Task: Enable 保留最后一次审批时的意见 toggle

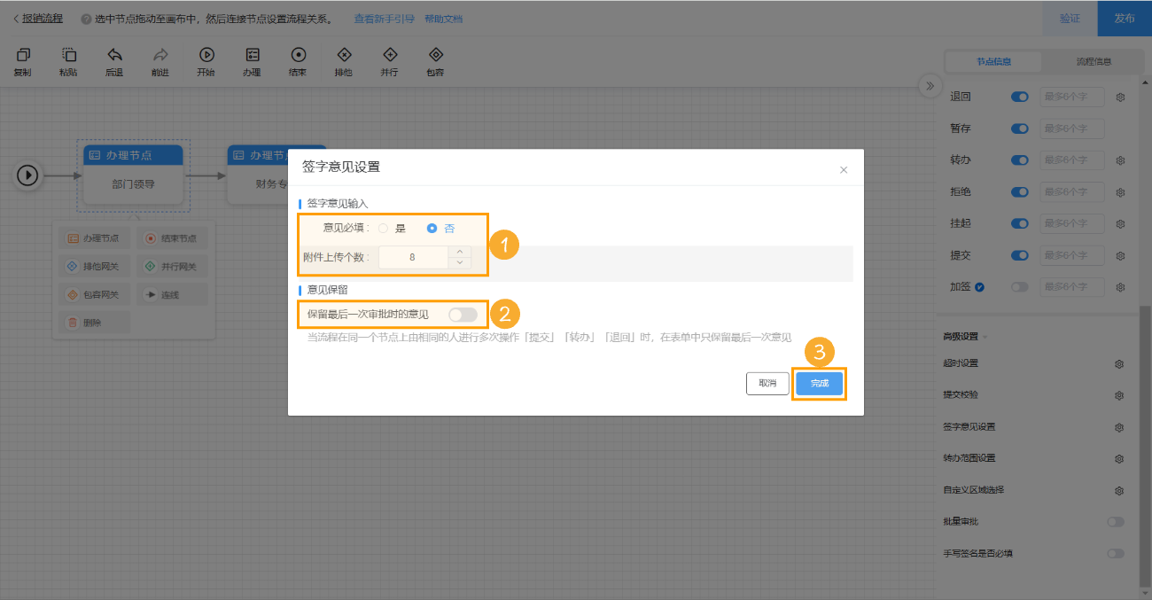Action: [462, 315]
